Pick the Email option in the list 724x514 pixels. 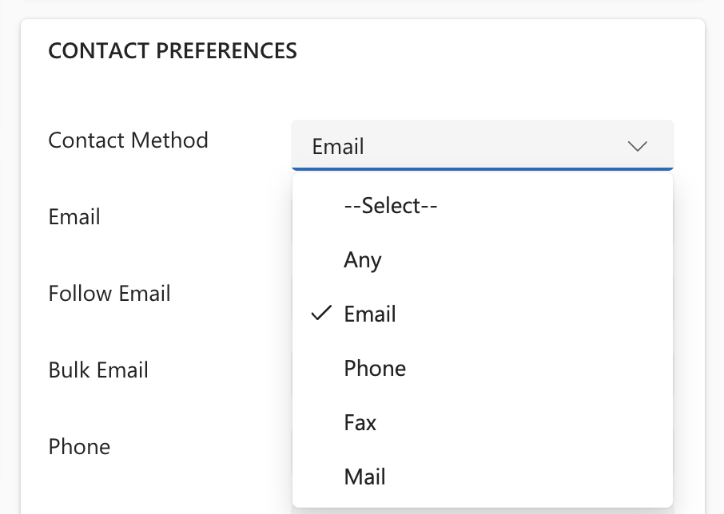pyautogui.click(x=370, y=314)
